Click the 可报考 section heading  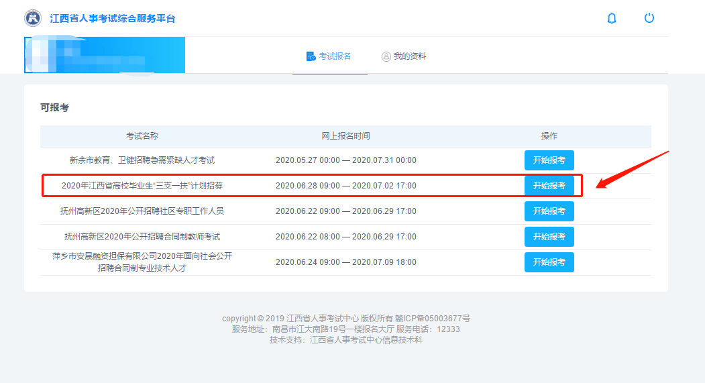point(54,107)
